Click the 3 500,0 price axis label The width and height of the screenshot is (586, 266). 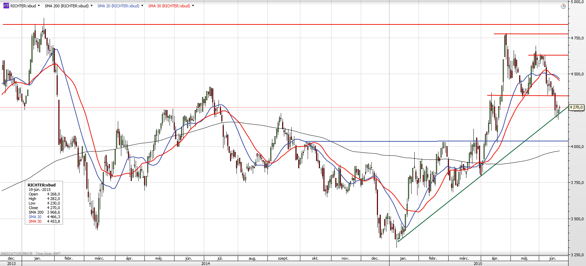click(577, 219)
